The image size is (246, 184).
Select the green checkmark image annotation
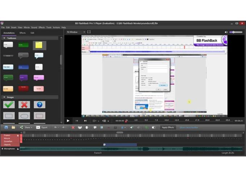pos(9,105)
